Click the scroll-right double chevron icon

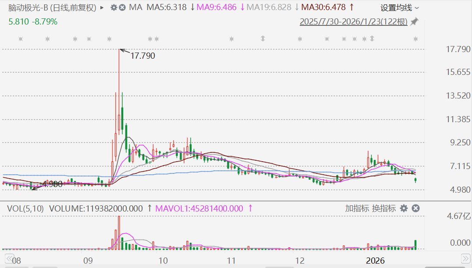coord(465,258)
